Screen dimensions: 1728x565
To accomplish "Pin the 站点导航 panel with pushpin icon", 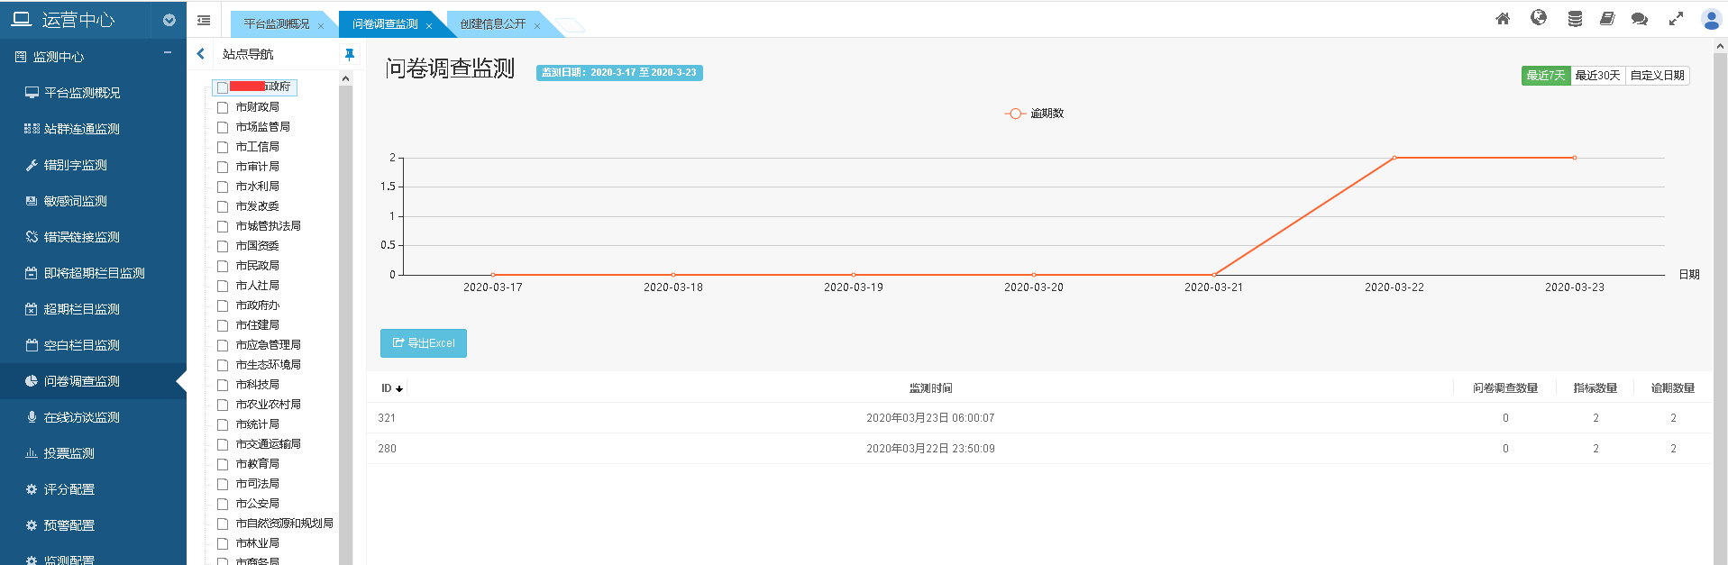I will point(349,55).
